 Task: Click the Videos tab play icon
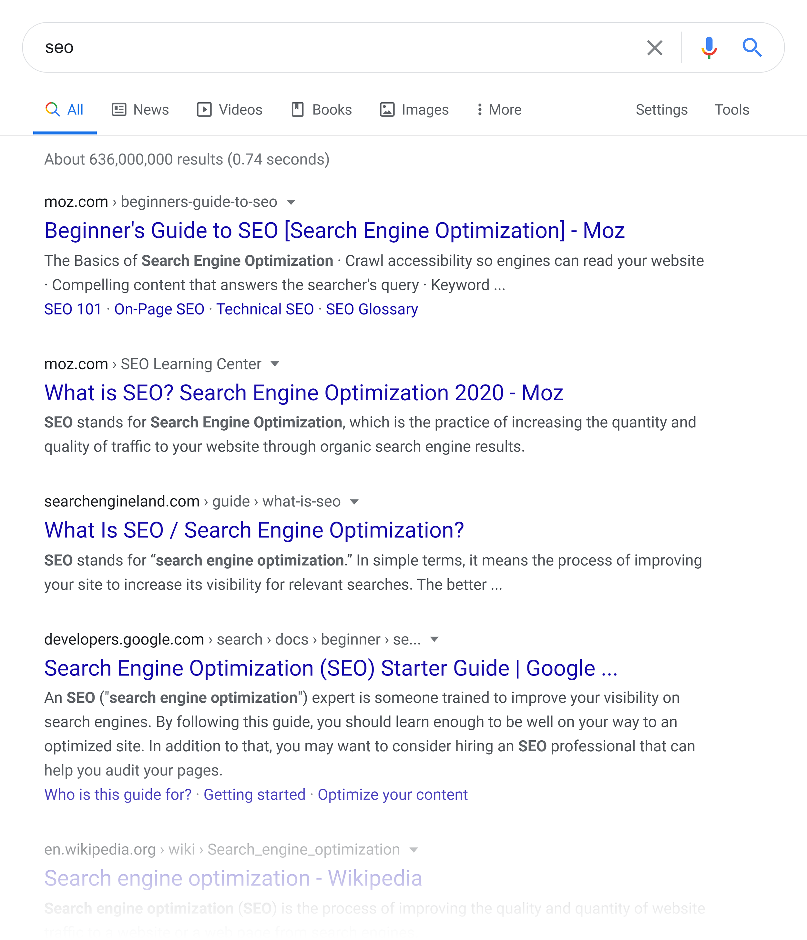pos(204,109)
